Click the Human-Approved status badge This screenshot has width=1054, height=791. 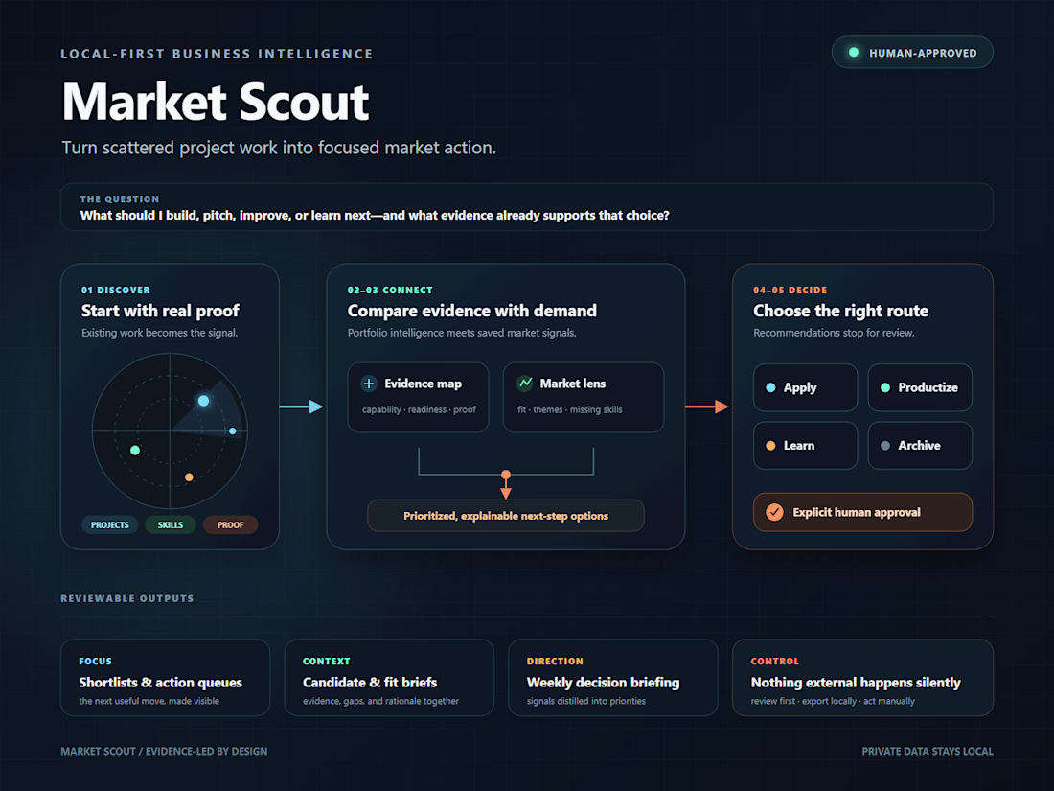pyautogui.click(x=912, y=53)
